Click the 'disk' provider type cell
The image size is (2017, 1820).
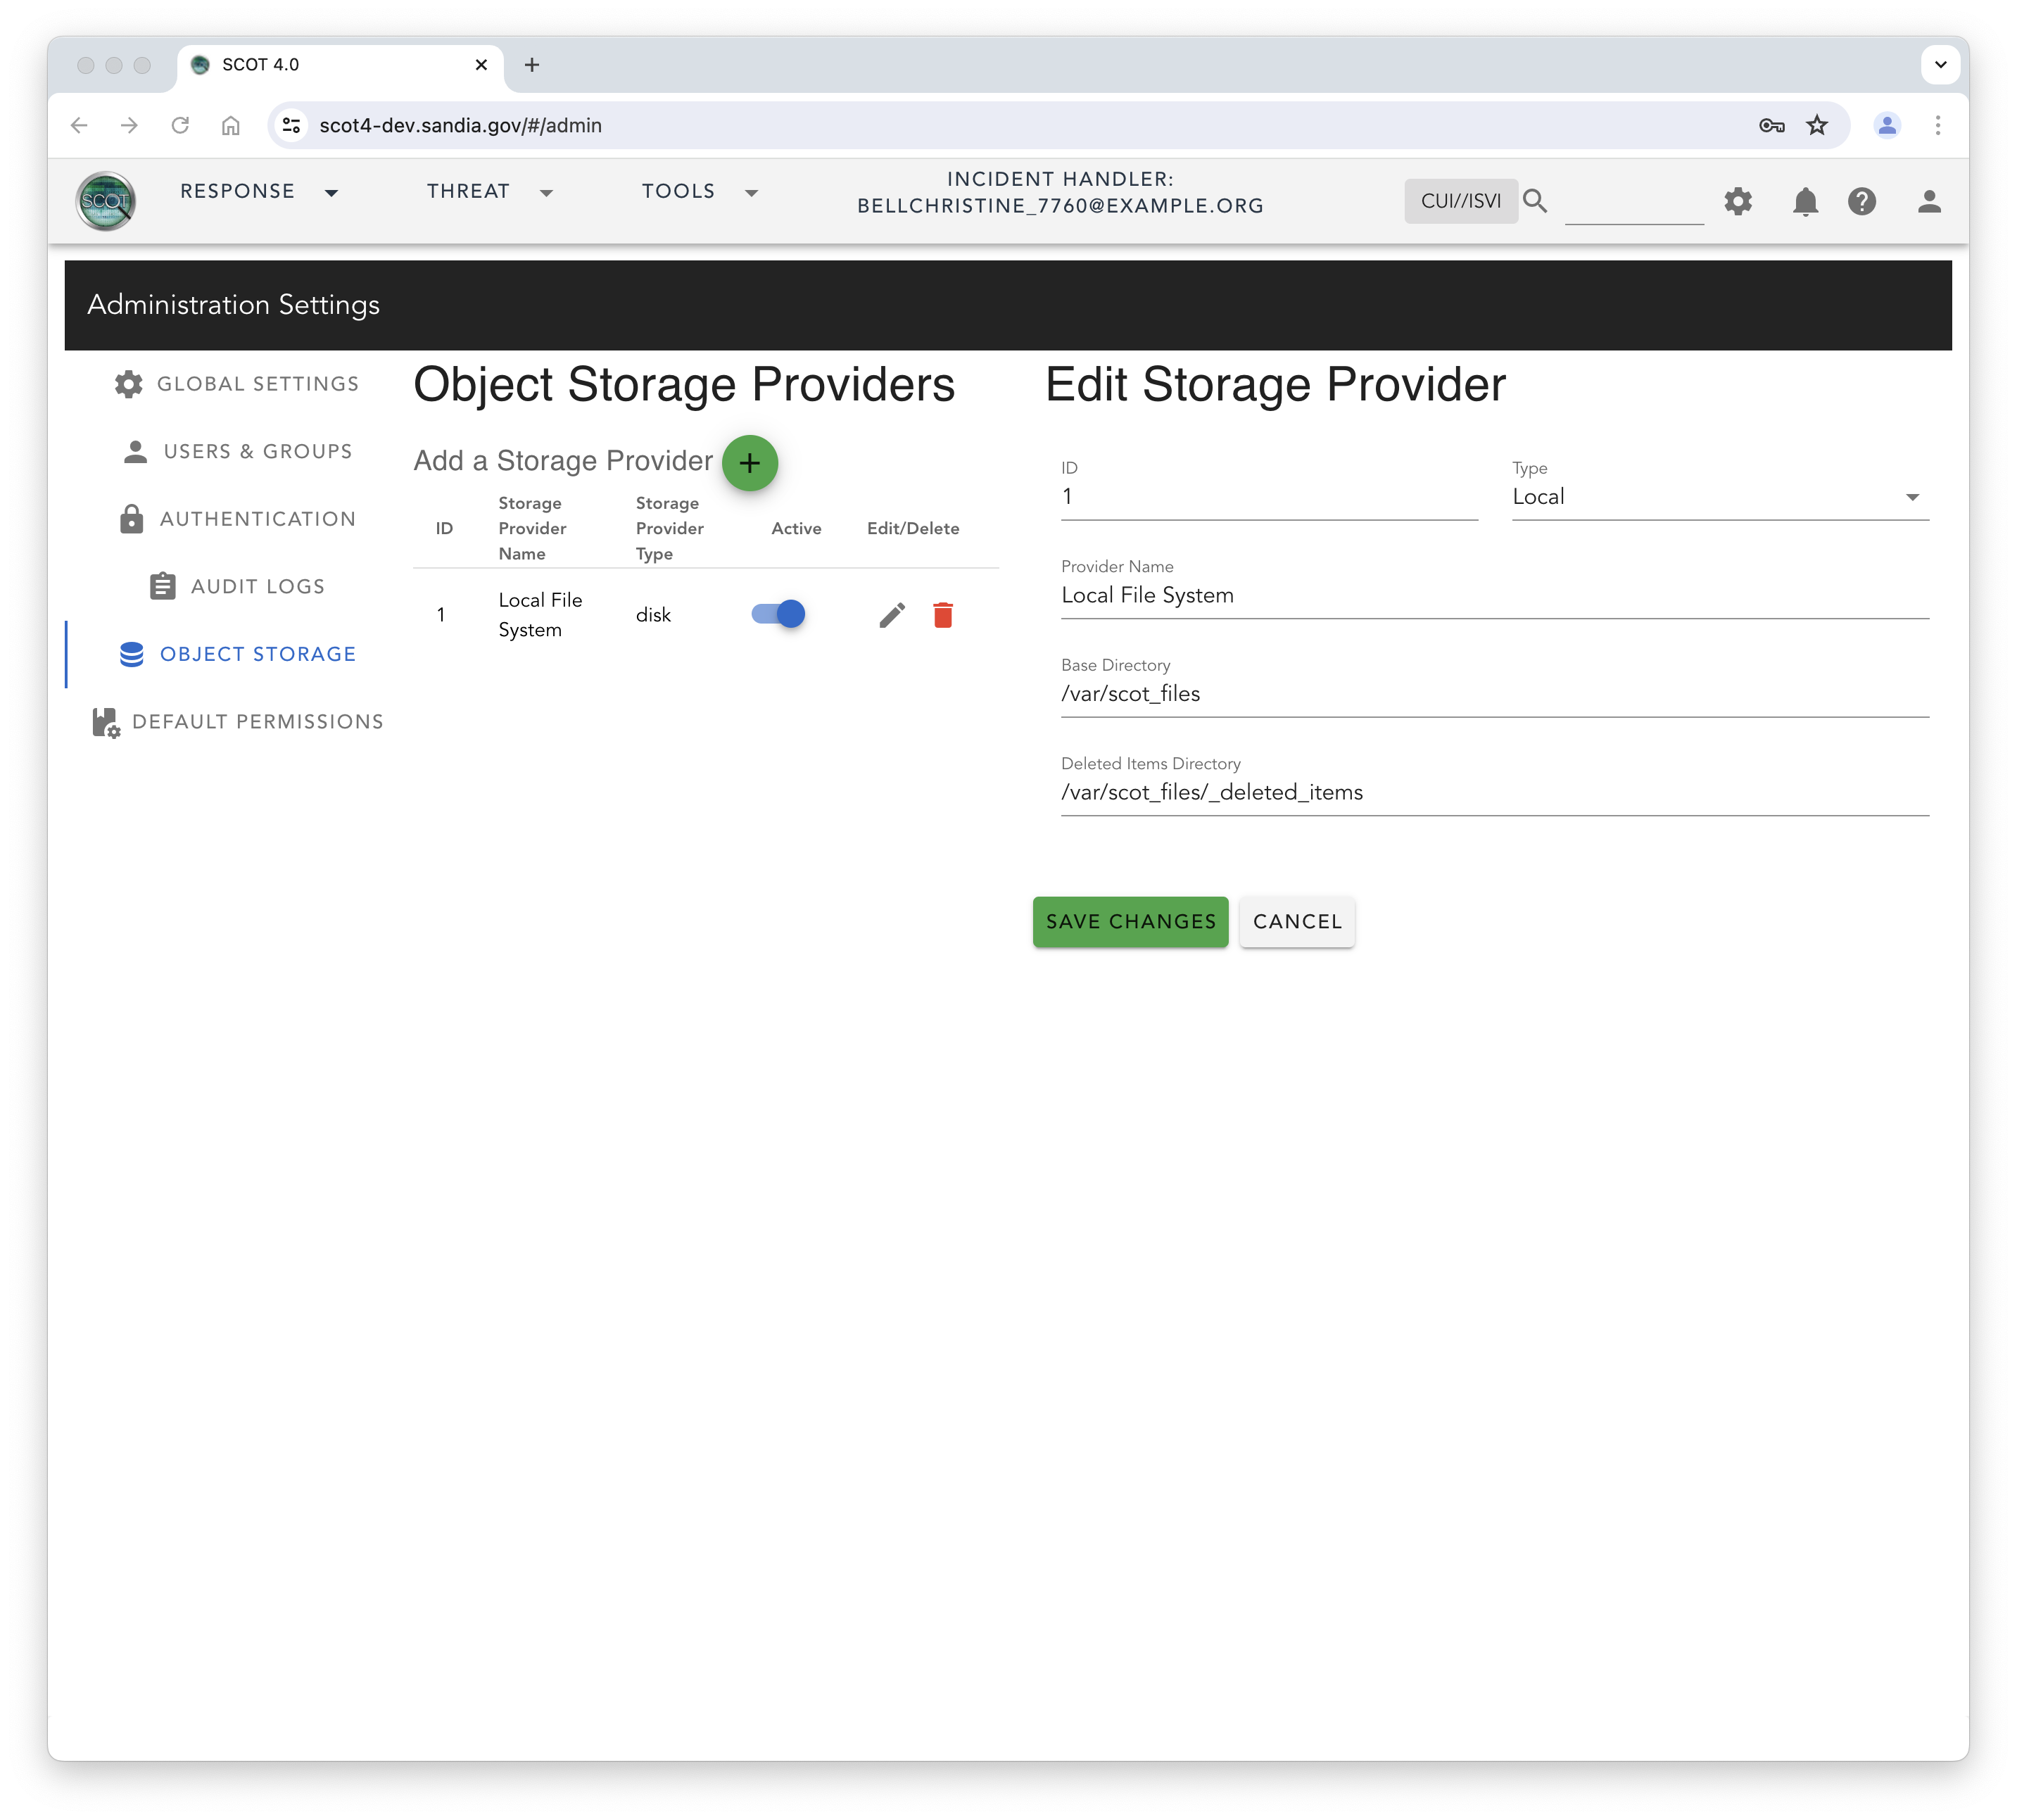653,615
